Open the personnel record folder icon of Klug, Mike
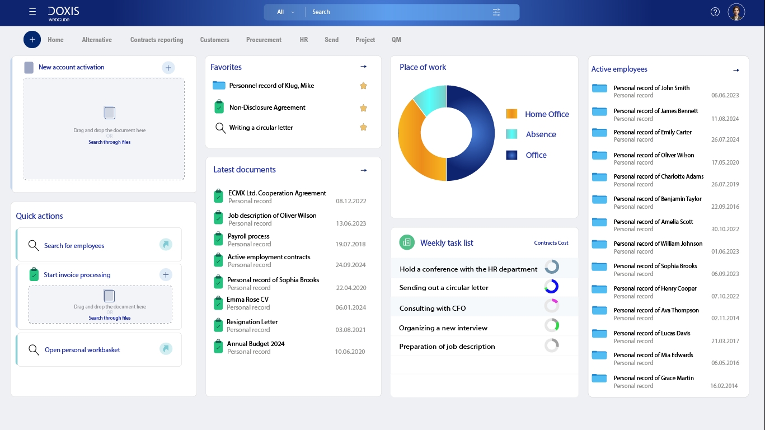The image size is (765, 430). 219,85
